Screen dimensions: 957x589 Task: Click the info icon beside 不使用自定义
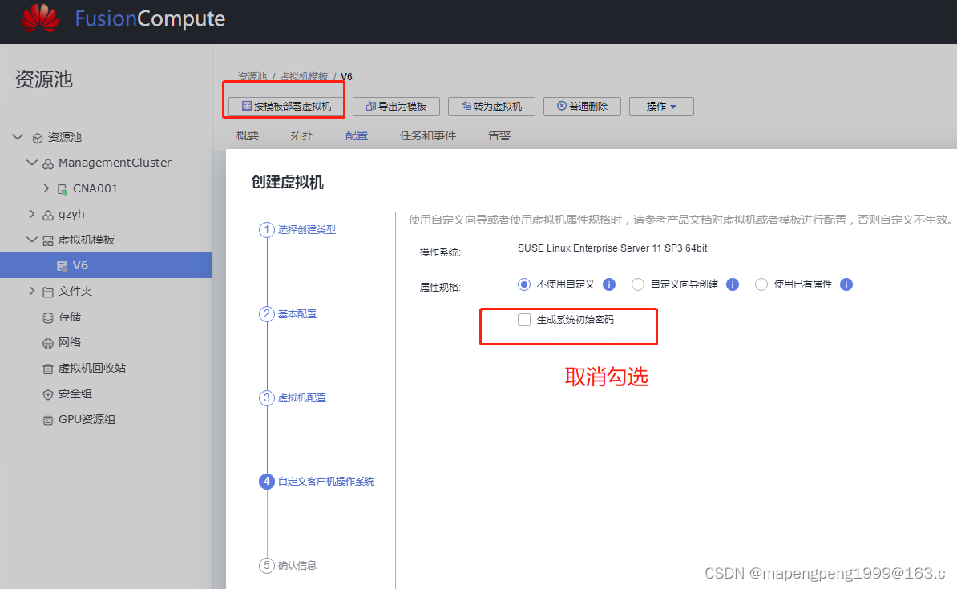pyautogui.click(x=609, y=284)
